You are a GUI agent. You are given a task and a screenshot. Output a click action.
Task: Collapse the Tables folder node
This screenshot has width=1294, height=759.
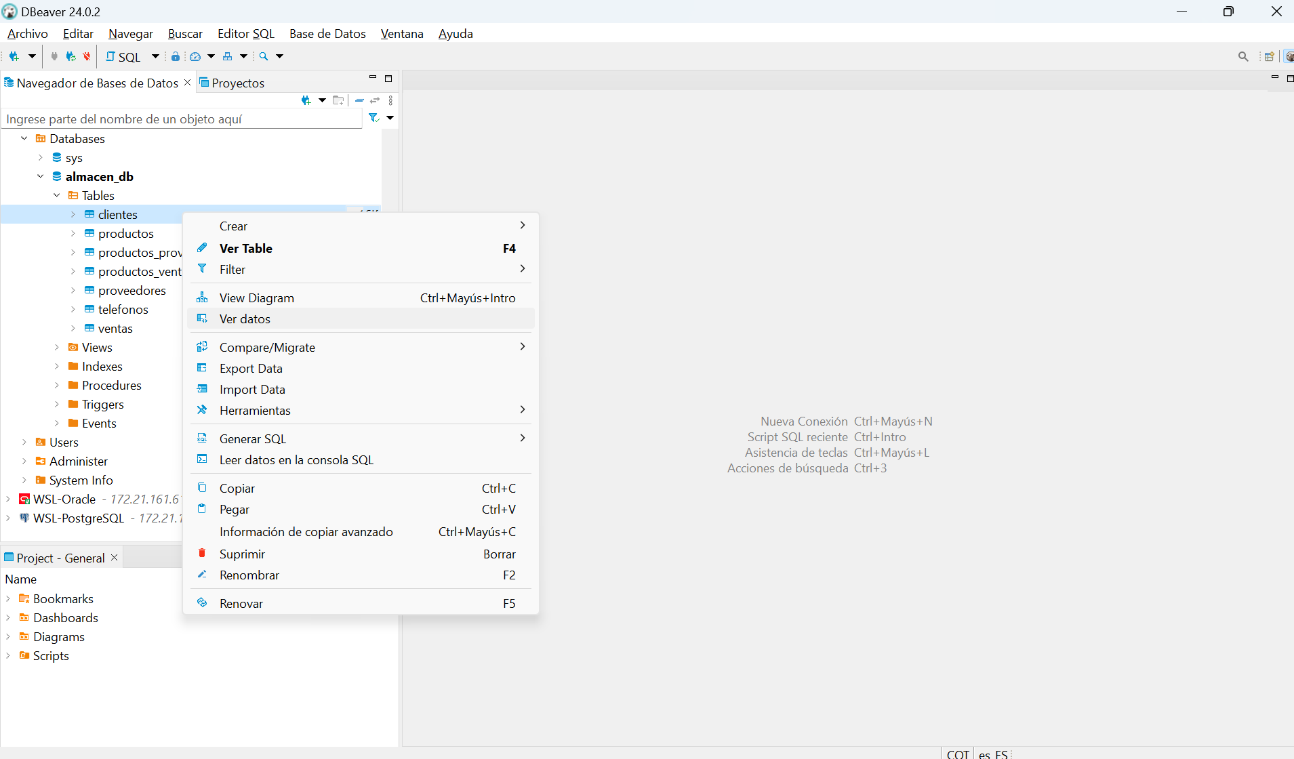(x=57, y=195)
